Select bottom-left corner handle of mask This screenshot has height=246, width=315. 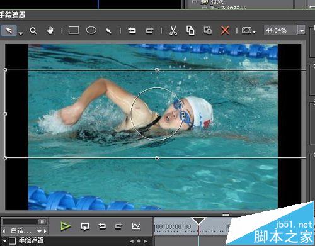(x=5, y=158)
